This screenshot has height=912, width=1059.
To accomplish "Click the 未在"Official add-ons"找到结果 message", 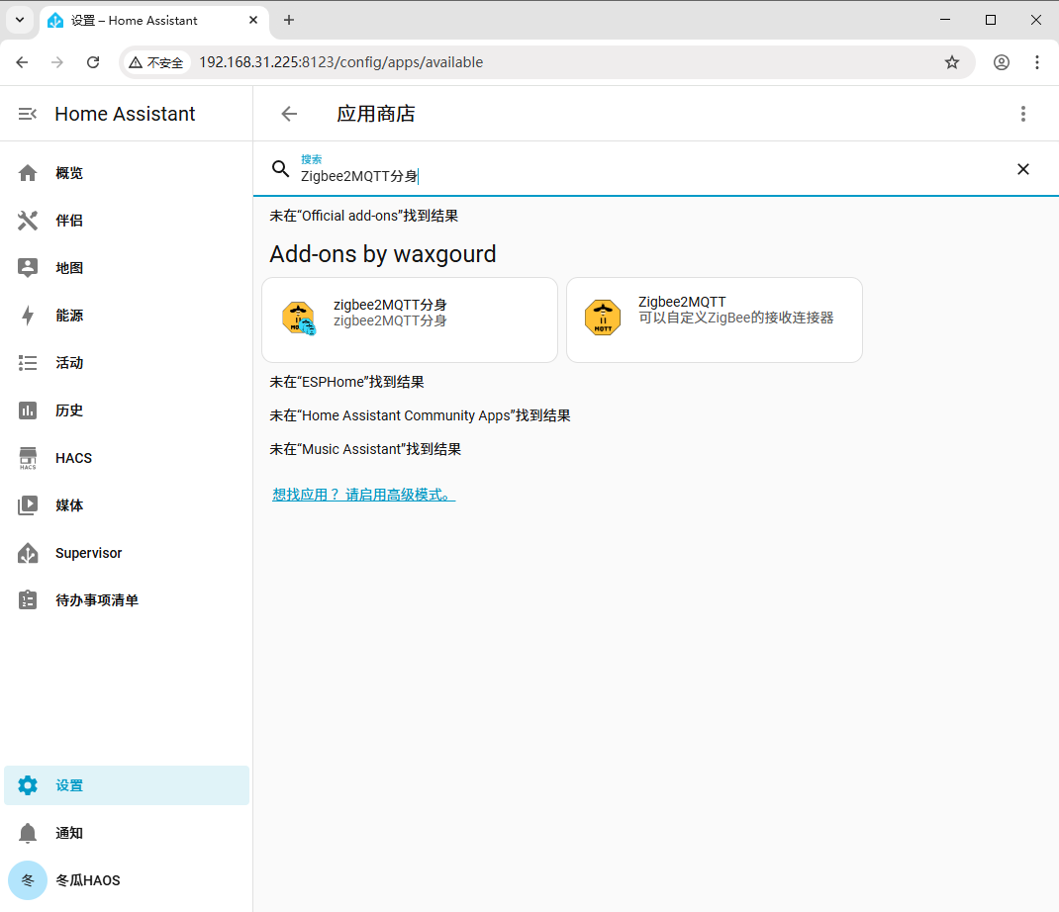I will [x=364, y=216].
